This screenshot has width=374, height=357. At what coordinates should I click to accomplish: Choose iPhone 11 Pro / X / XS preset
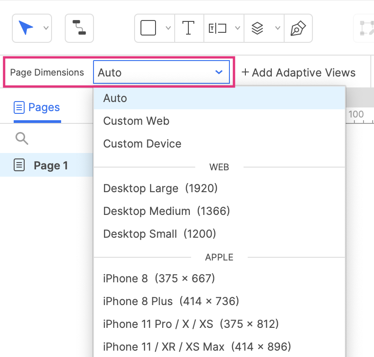coord(191,324)
